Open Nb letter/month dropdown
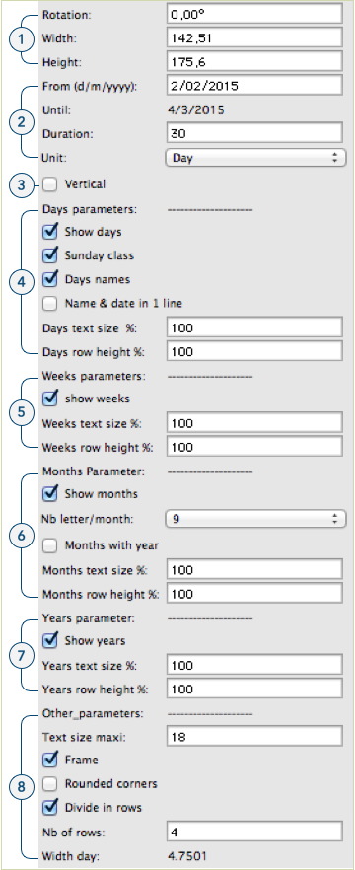This screenshot has height=870, width=355. (255, 520)
